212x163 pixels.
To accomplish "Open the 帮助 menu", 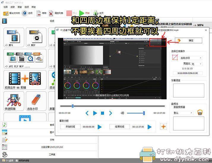I will click(34, 7).
